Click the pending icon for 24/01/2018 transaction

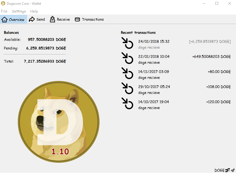tap(127, 43)
